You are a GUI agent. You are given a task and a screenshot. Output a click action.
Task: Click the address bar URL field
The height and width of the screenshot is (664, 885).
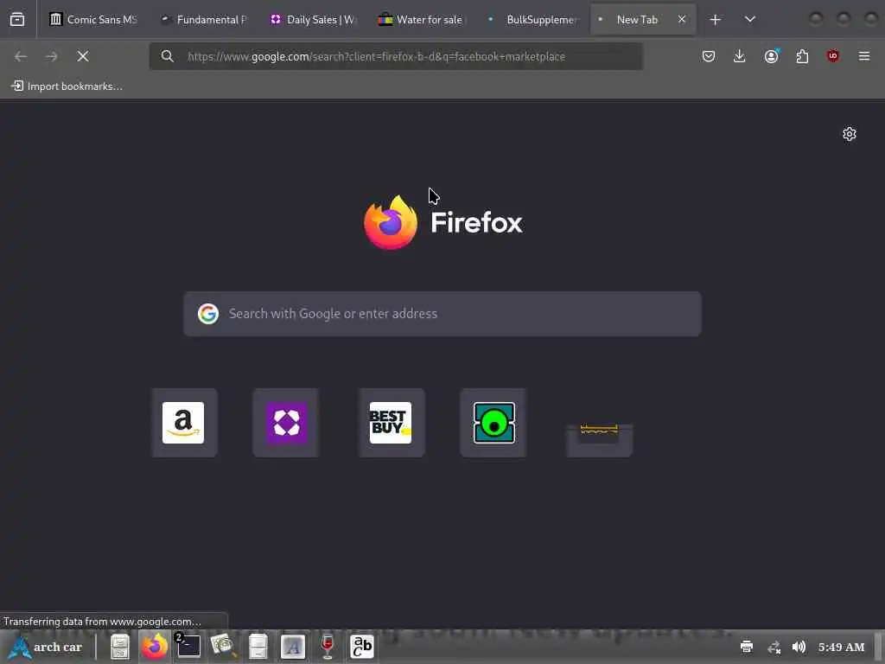395,56
